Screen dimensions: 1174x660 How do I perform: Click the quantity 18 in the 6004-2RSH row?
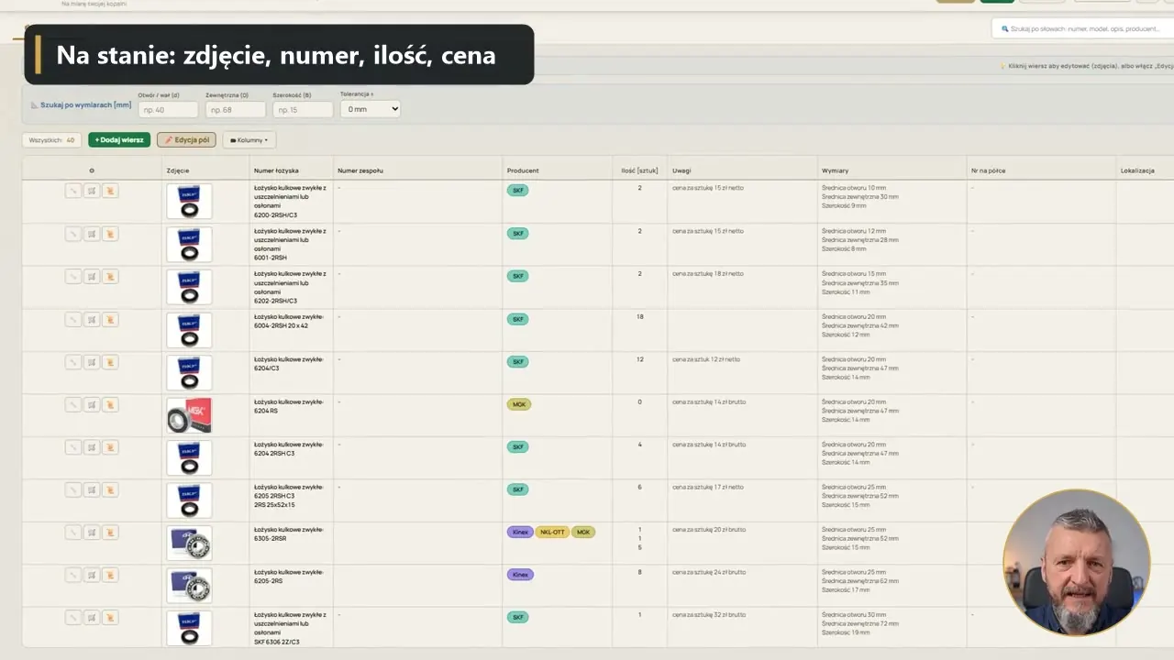coord(640,316)
